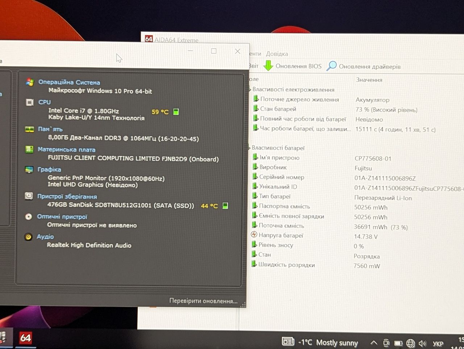Click the lightning icon of the Напруга батареї row
Viewport: 464px width, 349px height.
coord(254,235)
